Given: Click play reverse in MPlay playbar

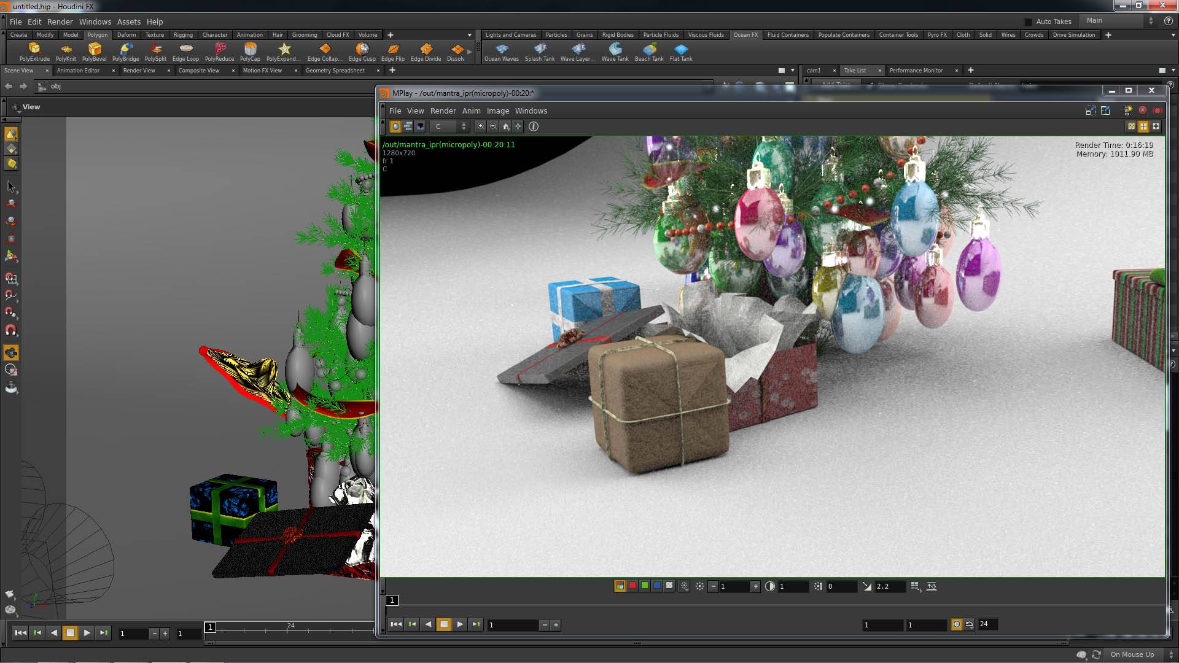Looking at the screenshot, I should pos(428,624).
